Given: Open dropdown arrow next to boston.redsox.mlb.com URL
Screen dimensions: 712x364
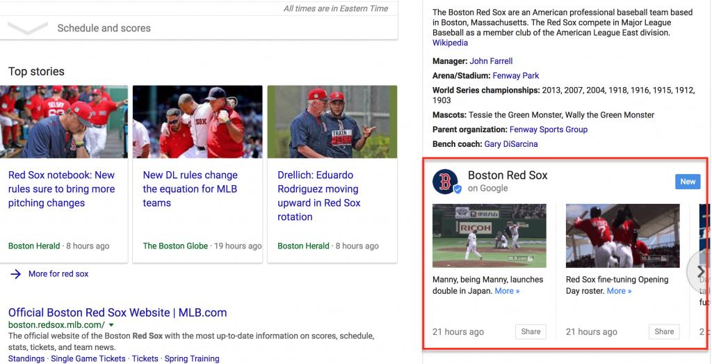Looking at the screenshot, I should (111, 325).
